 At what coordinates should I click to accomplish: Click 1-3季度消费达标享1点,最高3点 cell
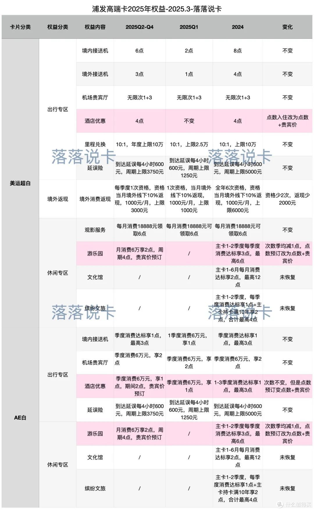238,386
